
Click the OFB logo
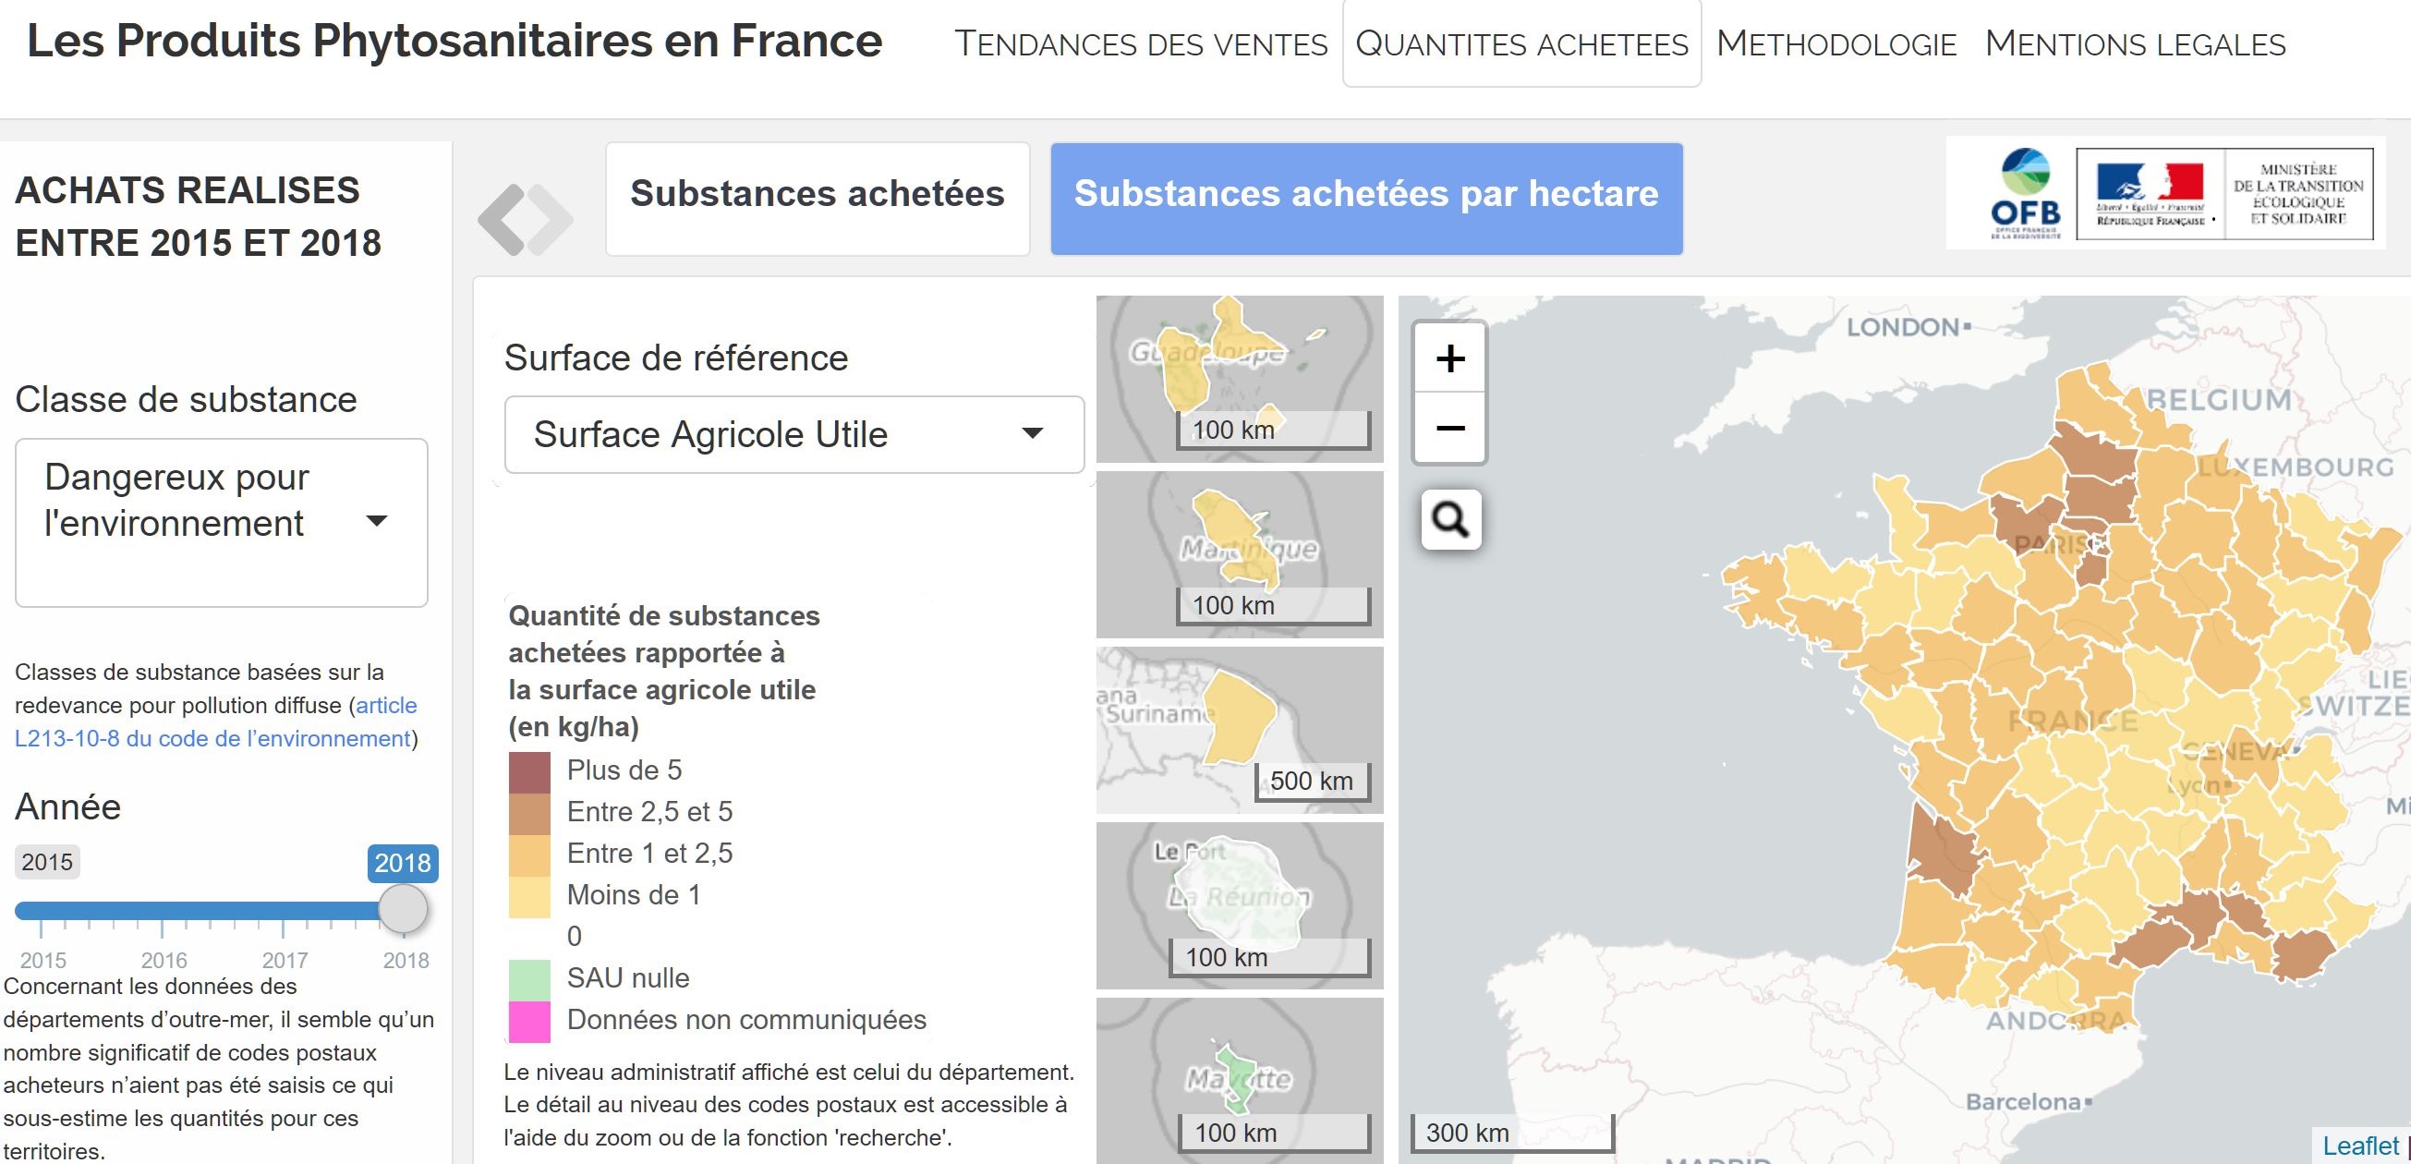coord(2025,194)
